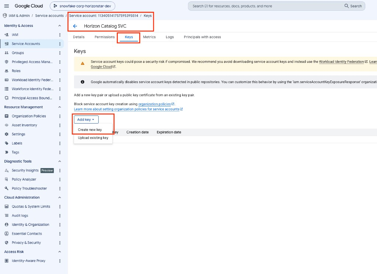Click the Service accounts breadcrumb
377x274 pixels.
49,15
